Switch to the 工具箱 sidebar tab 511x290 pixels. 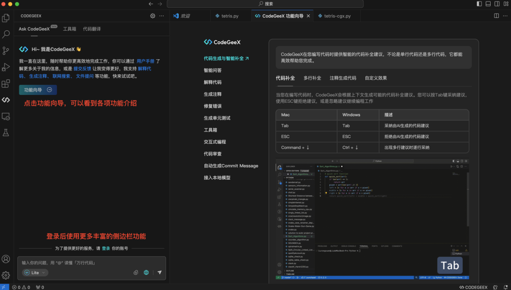[70, 29]
